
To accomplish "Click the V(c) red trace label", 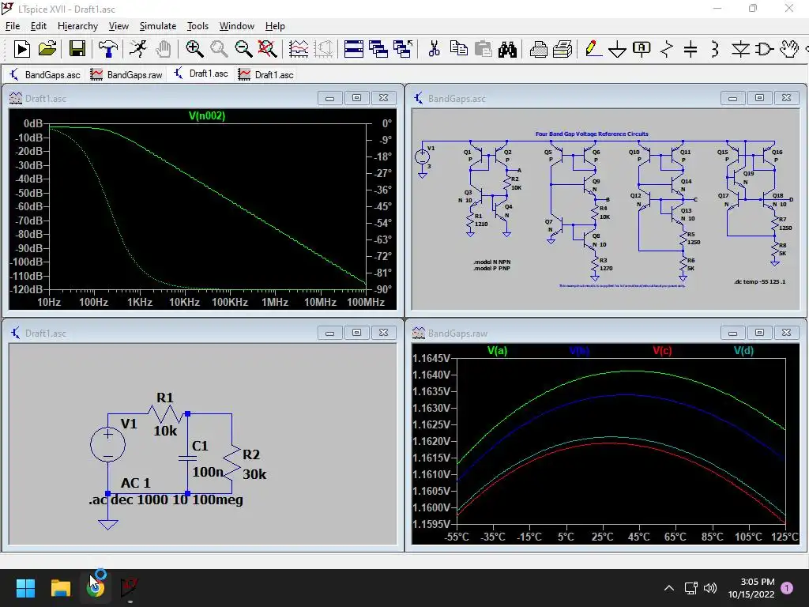I will [661, 350].
